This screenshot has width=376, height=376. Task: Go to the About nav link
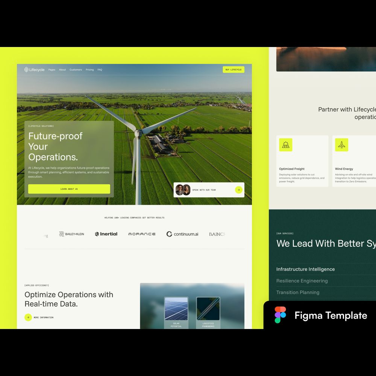click(x=62, y=70)
